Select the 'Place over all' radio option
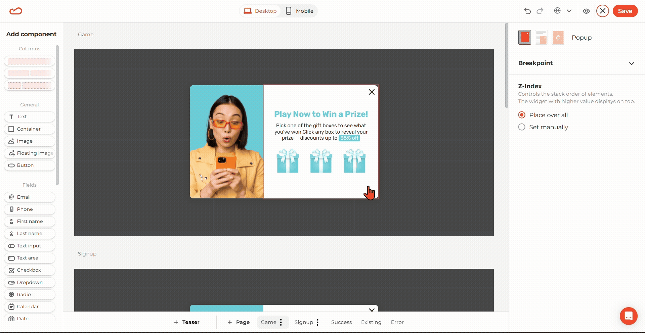 (522, 115)
